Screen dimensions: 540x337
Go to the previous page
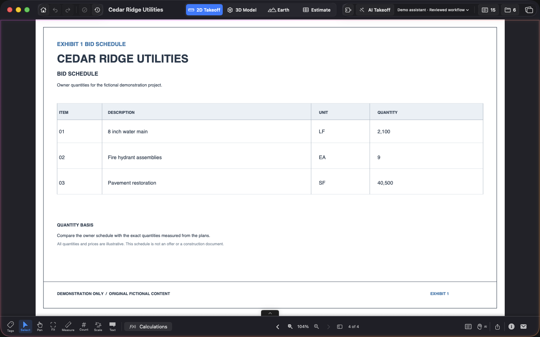tap(278, 327)
